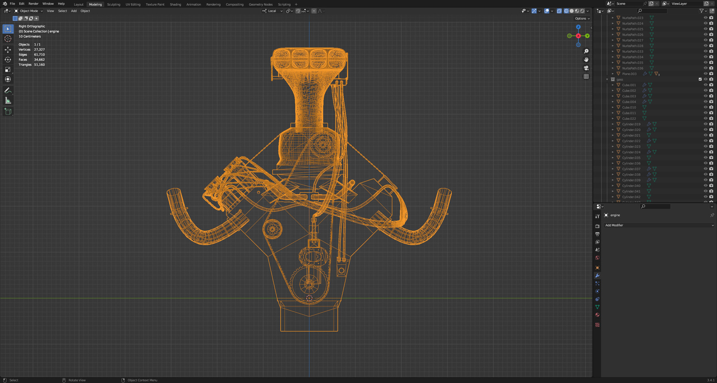The width and height of the screenshot is (717, 383).
Task: Toggle X-ray mode in viewport header
Action: 559,11
